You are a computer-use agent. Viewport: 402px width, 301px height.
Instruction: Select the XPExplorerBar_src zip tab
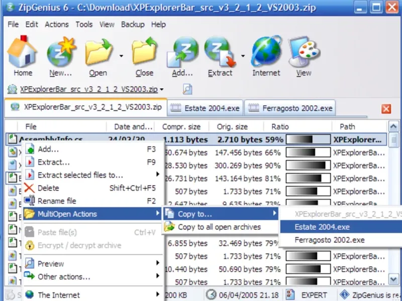coord(85,107)
